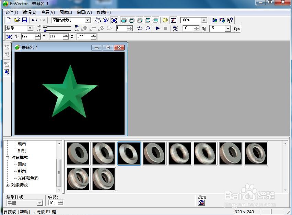292x215 pixels.
Task: Open a file with the folder icon
Action: click(x=17, y=20)
